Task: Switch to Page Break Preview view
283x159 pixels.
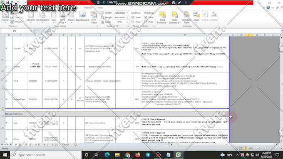Action: click(245, 148)
